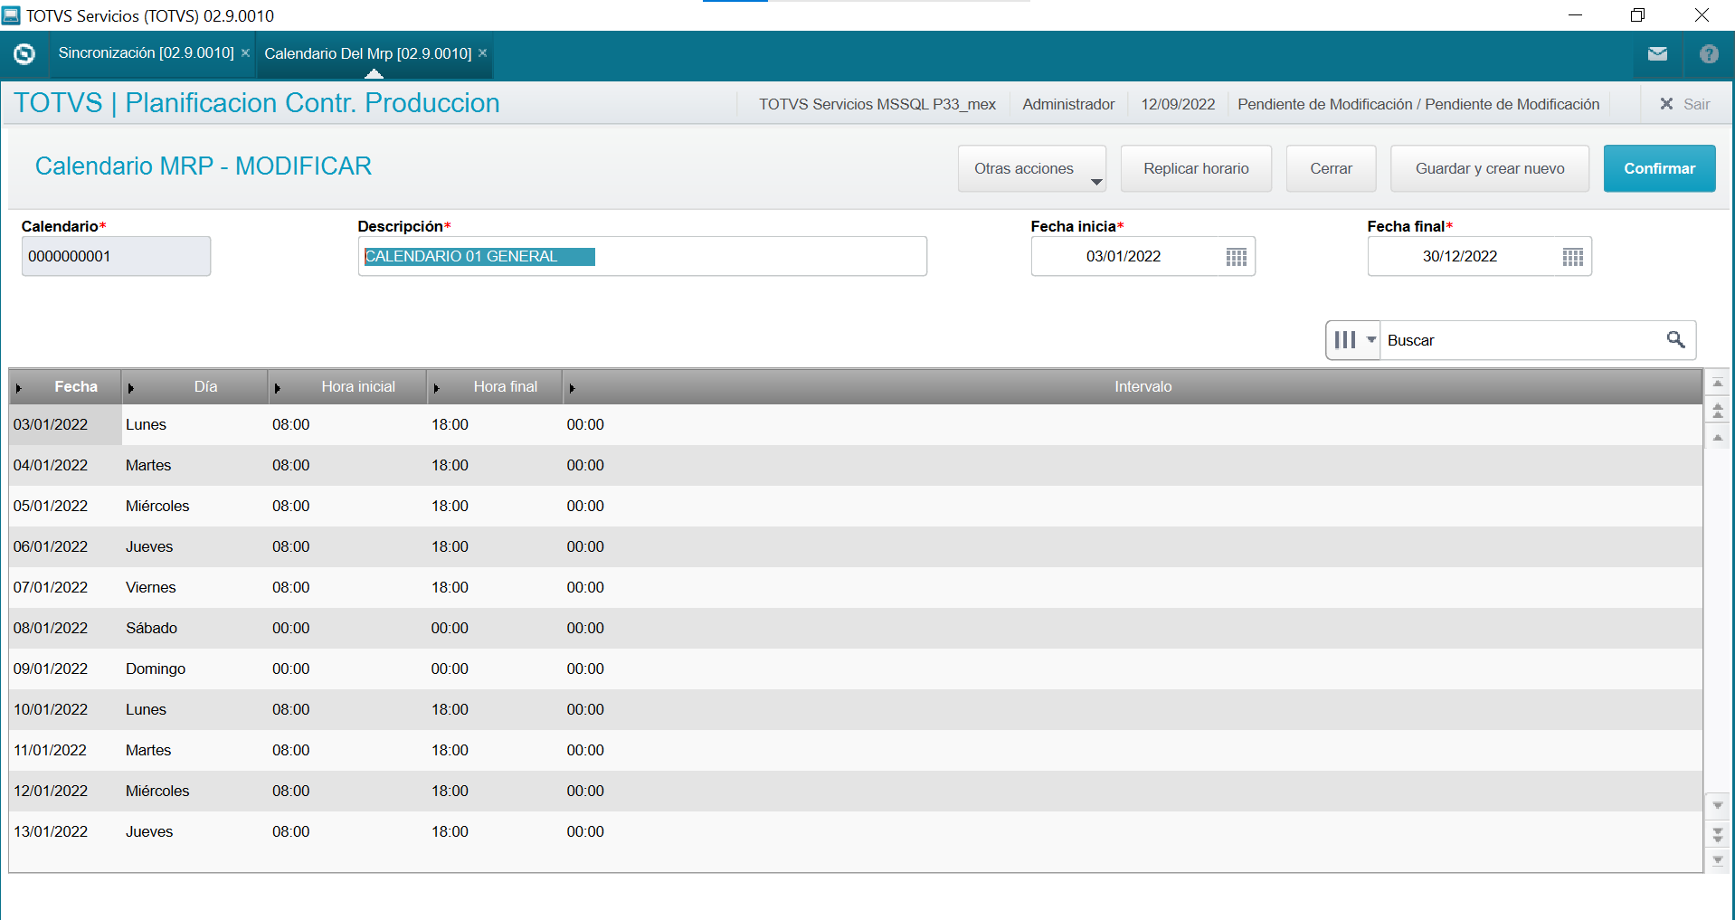Screen dimensions: 1735x920
Task: Click the 12/09/2022 system date label
Action: pos(1178,105)
